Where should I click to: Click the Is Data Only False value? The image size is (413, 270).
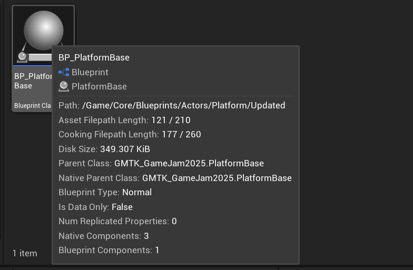tap(122, 207)
